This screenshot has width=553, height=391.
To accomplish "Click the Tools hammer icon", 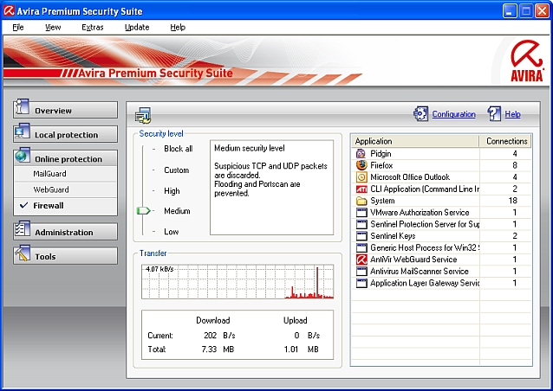I will (x=23, y=253).
